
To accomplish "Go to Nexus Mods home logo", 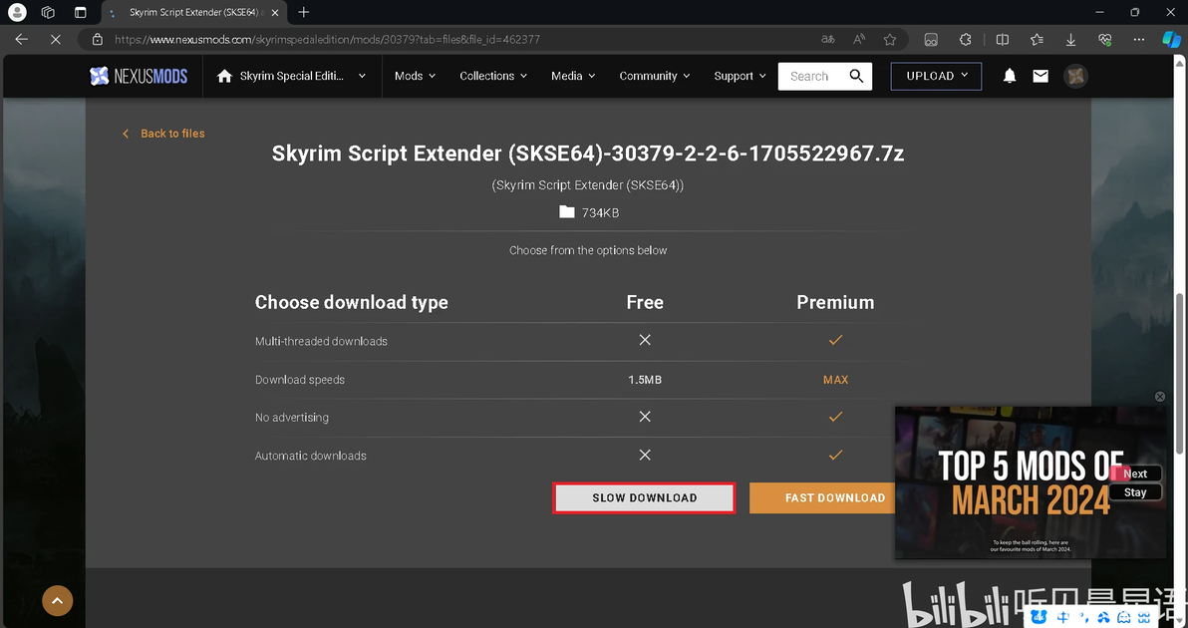I will click(x=139, y=76).
